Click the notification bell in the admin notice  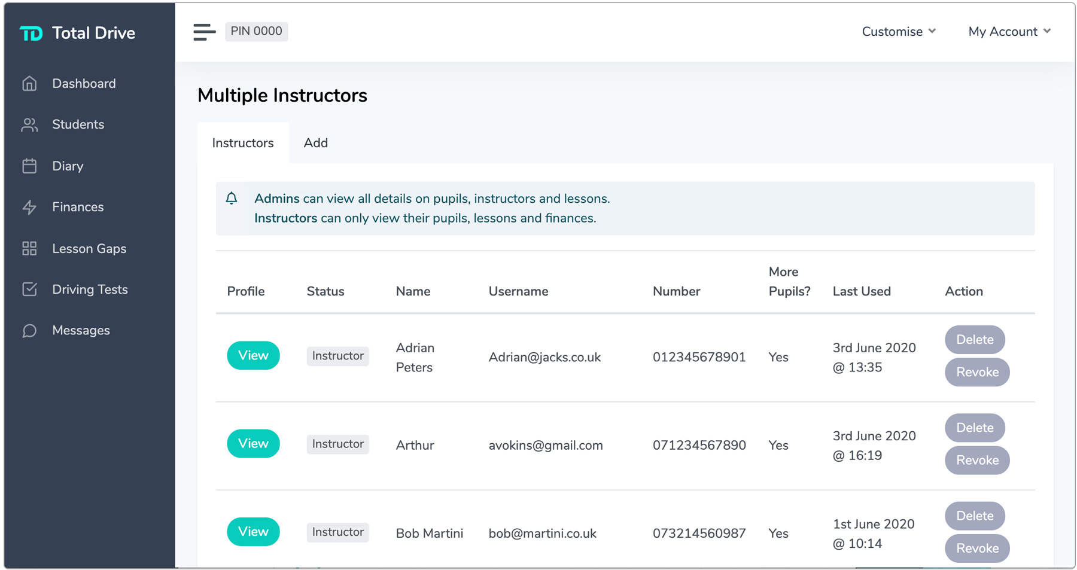(232, 198)
